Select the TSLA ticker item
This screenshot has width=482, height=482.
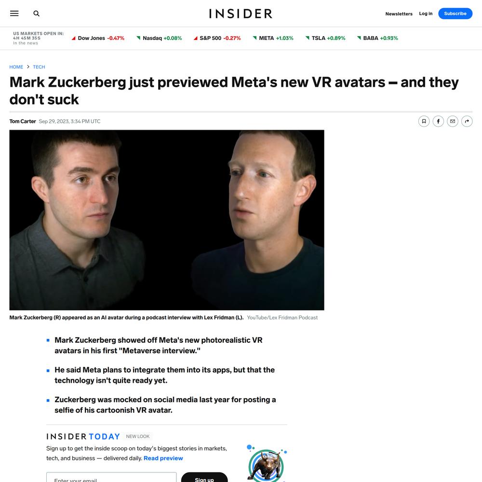[325, 38]
